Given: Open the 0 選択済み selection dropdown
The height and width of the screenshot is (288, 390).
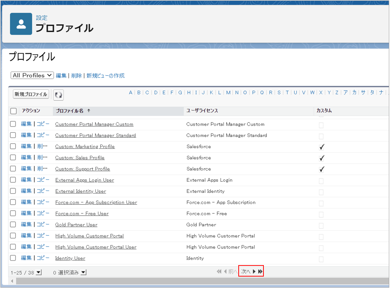Looking at the screenshot, I should pos(83,272).
